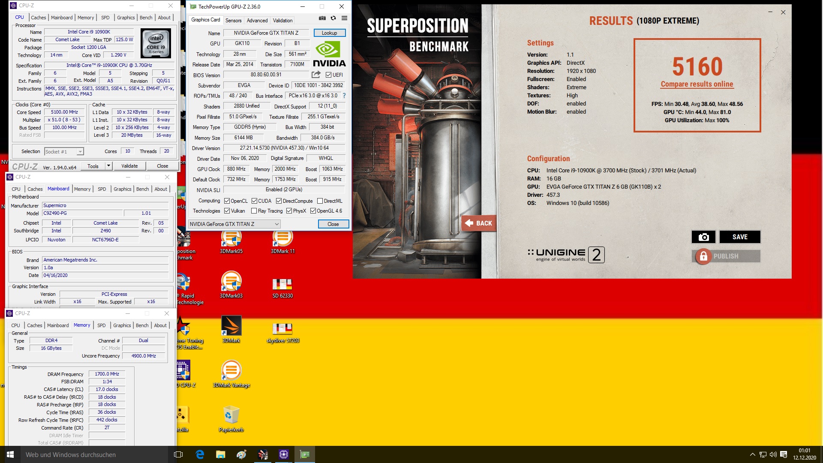823x463 pixels.
Task: Open About tab in CPU-Z Memory window
Action: [x=160, y=325]
